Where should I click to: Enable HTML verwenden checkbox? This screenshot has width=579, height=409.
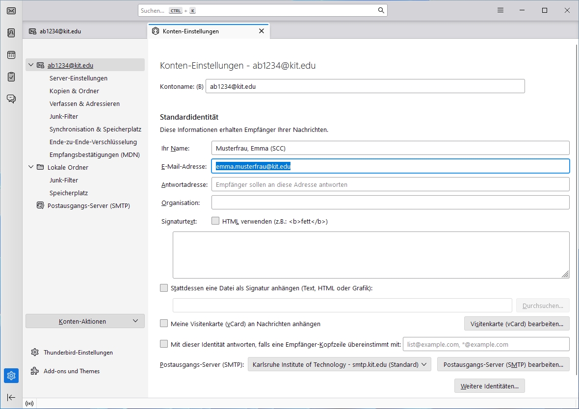point(215,221)
